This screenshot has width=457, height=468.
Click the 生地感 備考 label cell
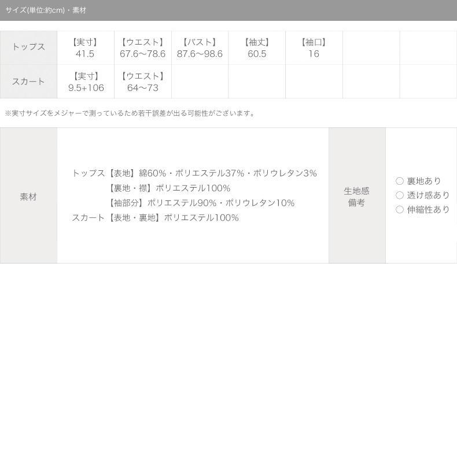(x=357, y=196)
